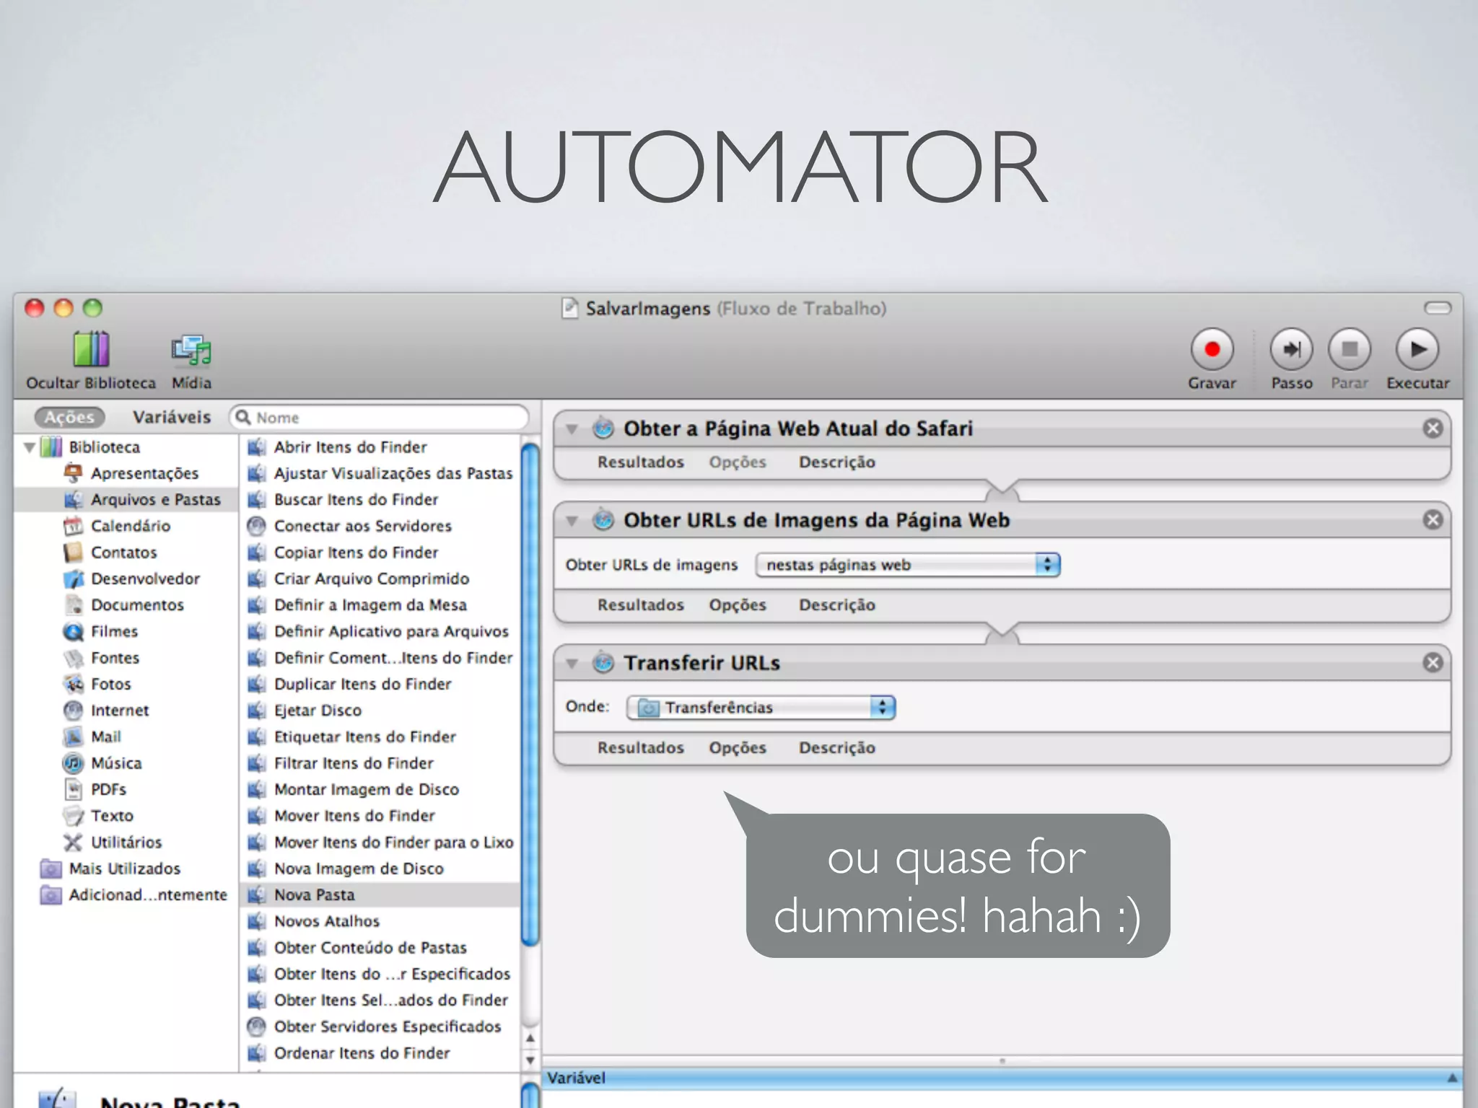Select the Filmes category icon
This screenshot has width=1478, height=1108.
[x=73, y=631]
